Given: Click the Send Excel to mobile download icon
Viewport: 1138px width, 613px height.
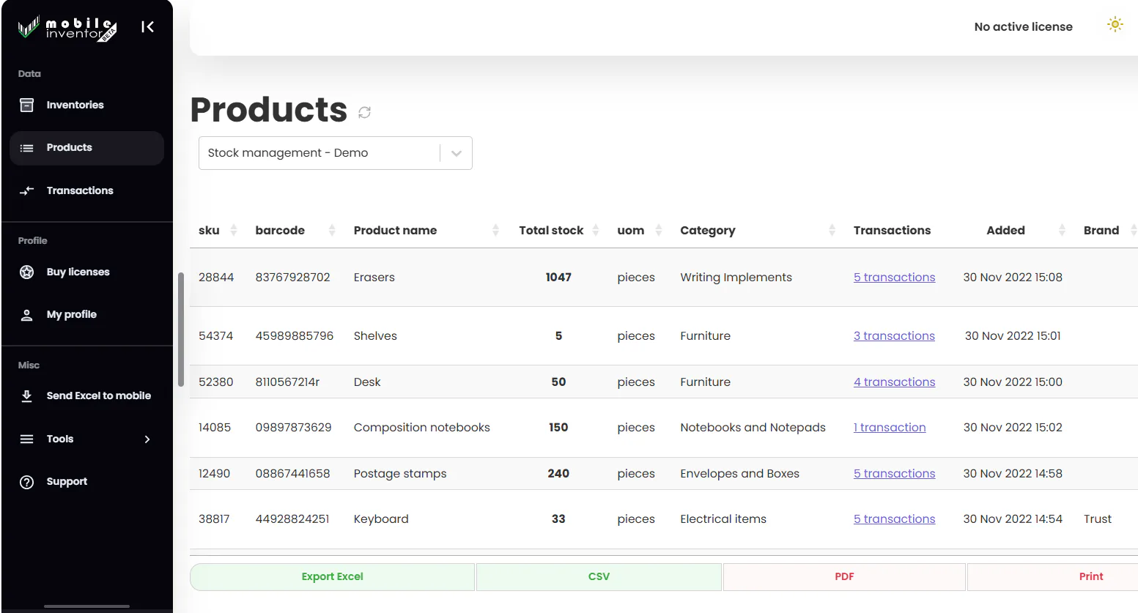Looking at the screenshot, I should 26,396.
